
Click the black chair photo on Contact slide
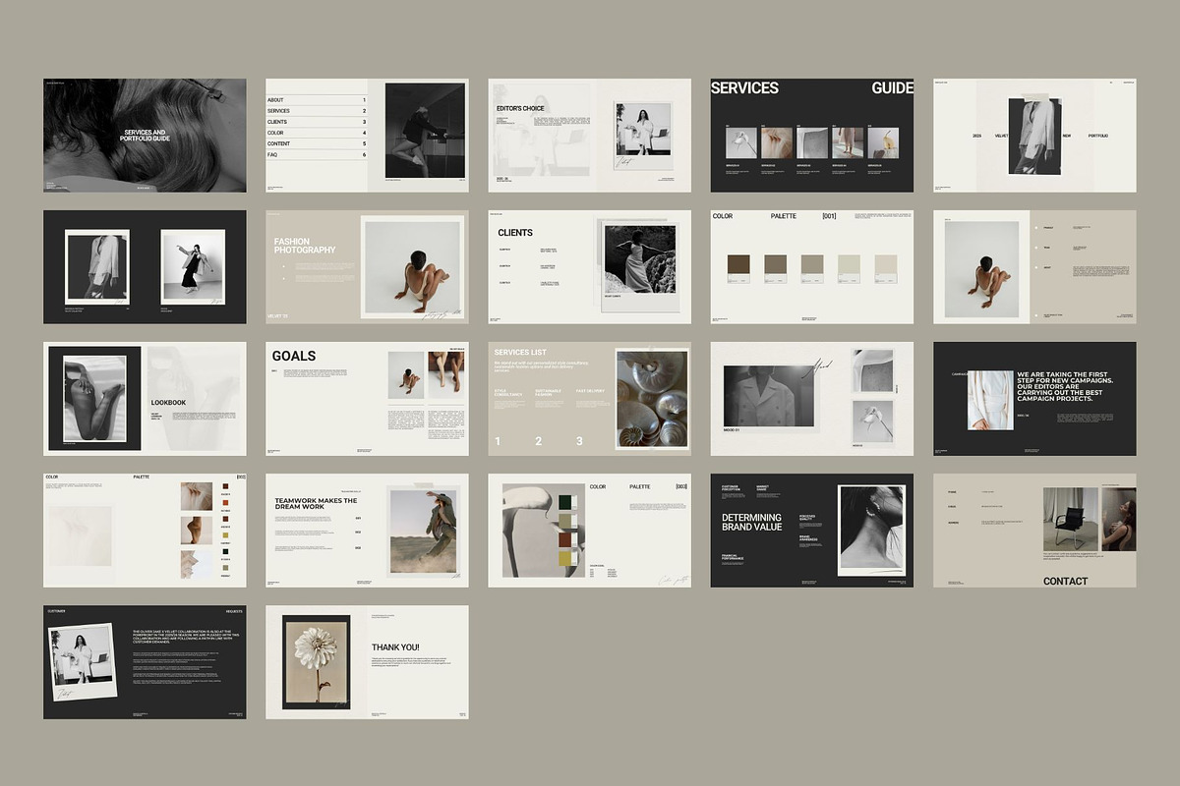[x=1071, y=518]
